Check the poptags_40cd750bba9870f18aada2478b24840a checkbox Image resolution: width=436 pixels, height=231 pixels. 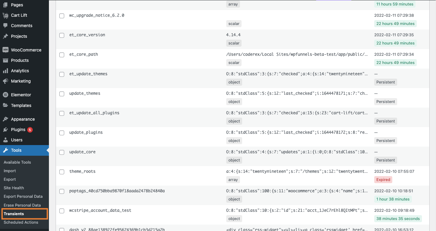pyautogui.click(x=62, y=191)
